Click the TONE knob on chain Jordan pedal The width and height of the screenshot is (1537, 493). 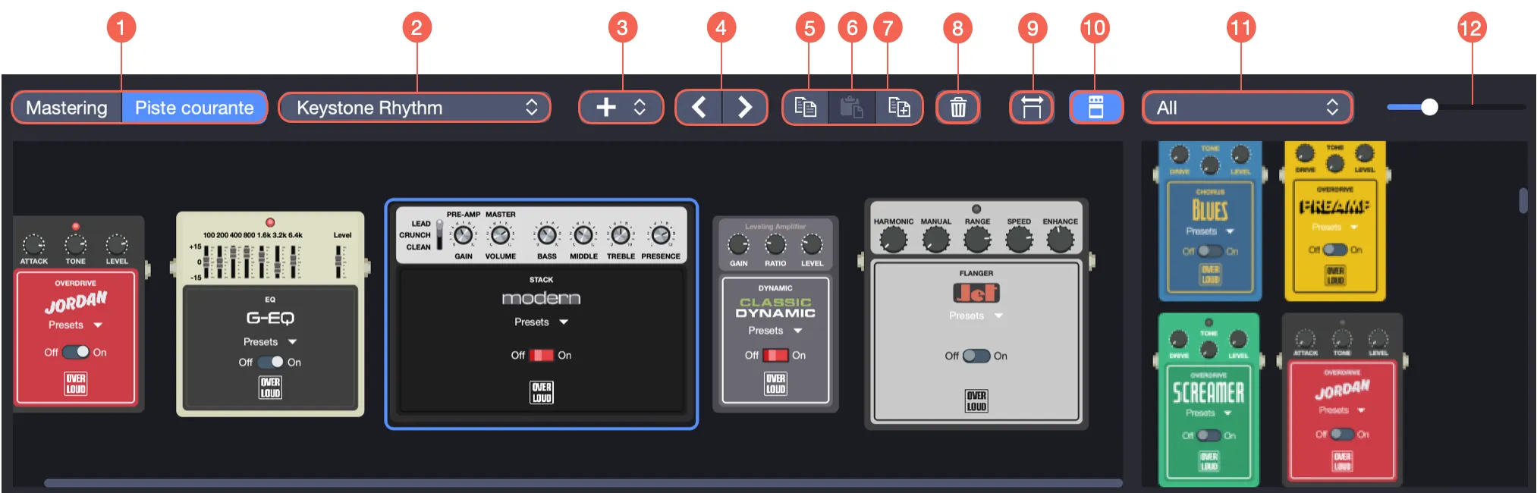click(x=75, y=244)
